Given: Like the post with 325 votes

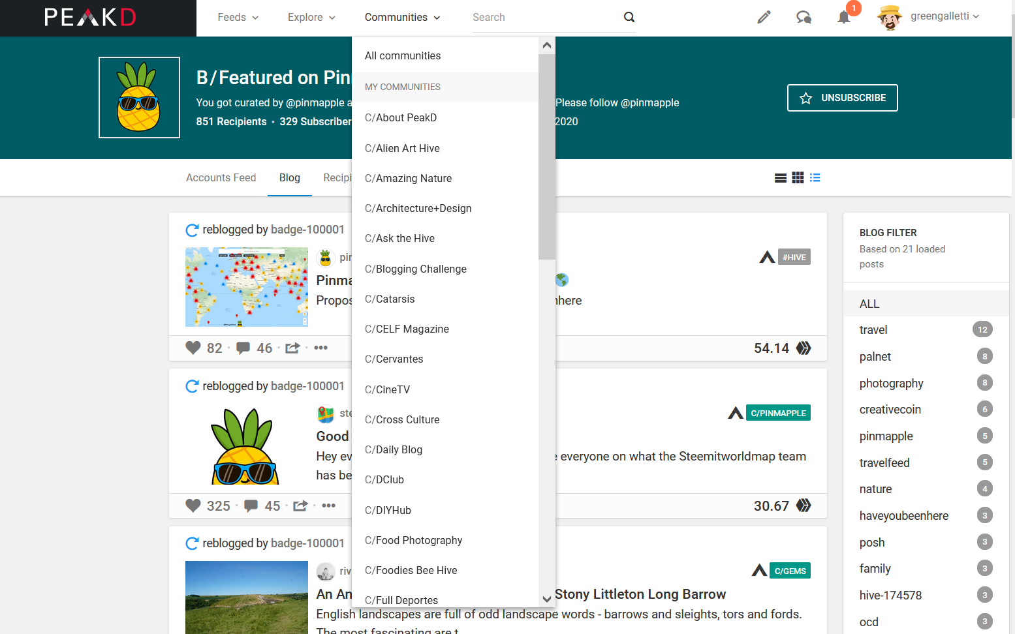Looking at the screenshot, I should [x=193, y=506].
